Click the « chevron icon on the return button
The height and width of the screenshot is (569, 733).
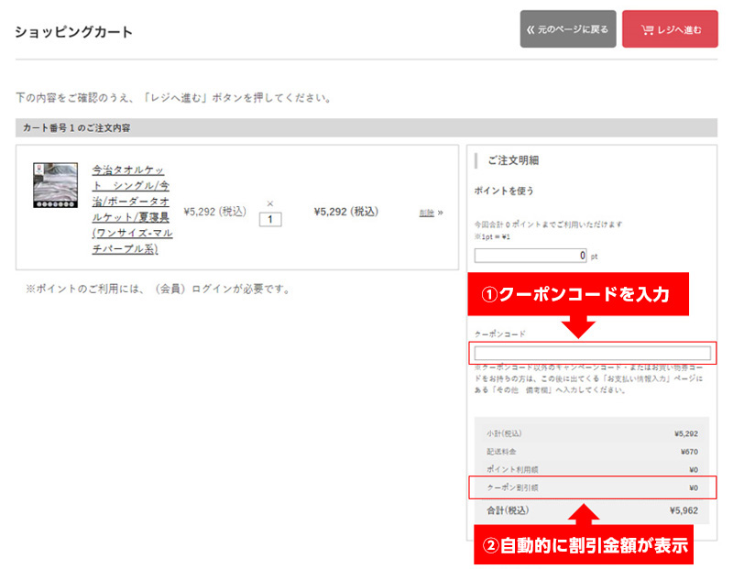(530, 28)
